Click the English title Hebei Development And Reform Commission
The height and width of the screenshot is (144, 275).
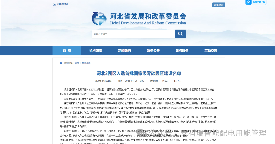(x=148, y=23)
